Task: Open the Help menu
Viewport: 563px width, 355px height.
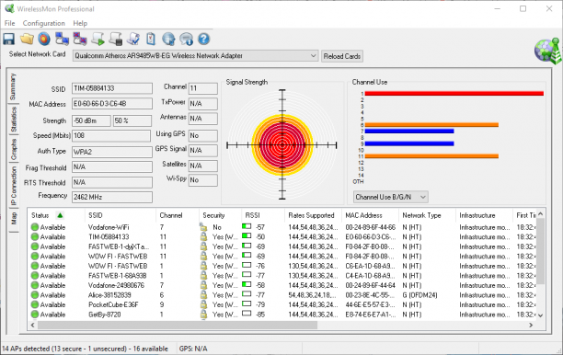Action: 80,23
